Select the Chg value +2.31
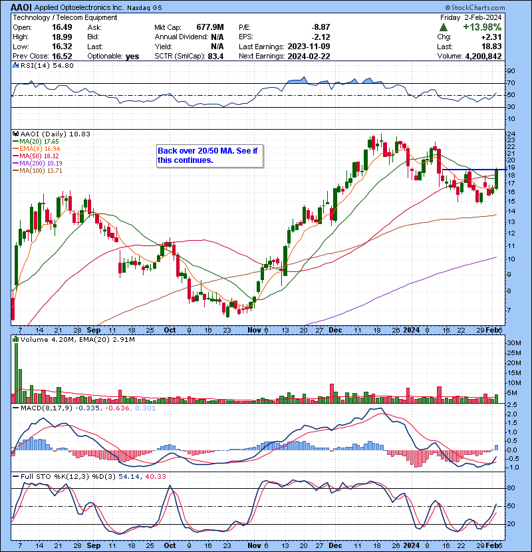 pos(492,37)
